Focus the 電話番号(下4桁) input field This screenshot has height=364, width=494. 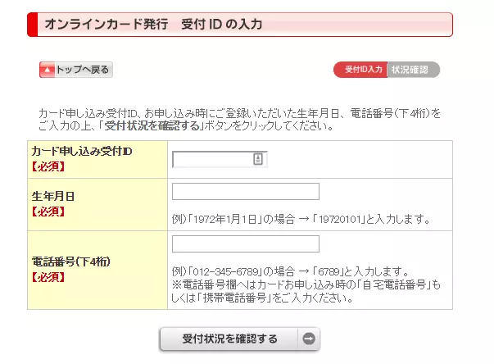pos(246,244)
